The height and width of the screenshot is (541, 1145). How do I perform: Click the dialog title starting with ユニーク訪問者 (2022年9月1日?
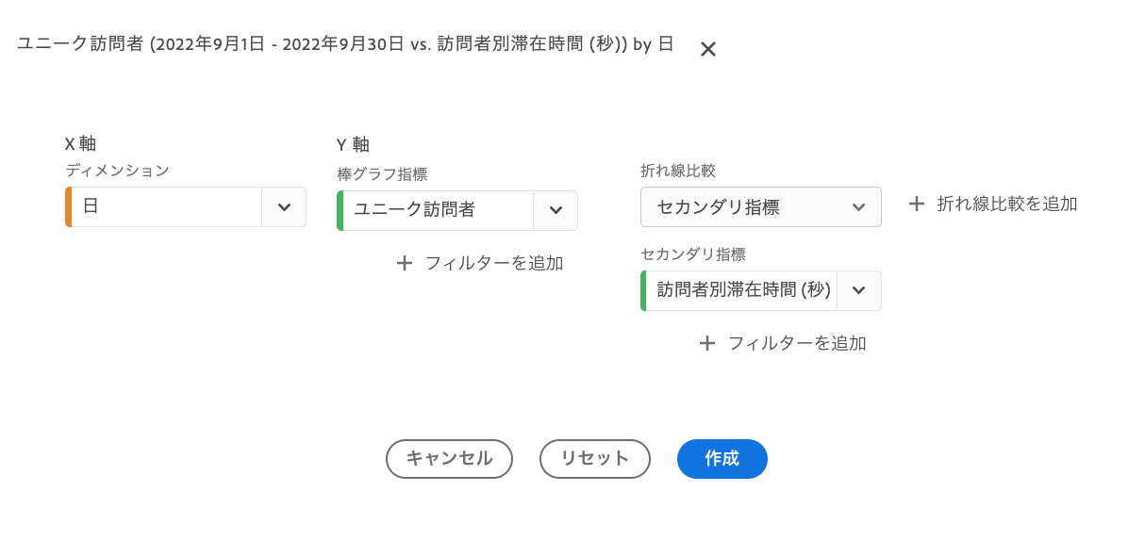point(345,44)
